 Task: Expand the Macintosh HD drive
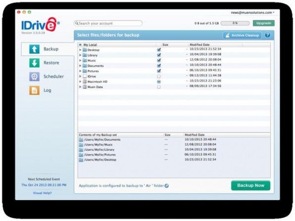(80, 82)
